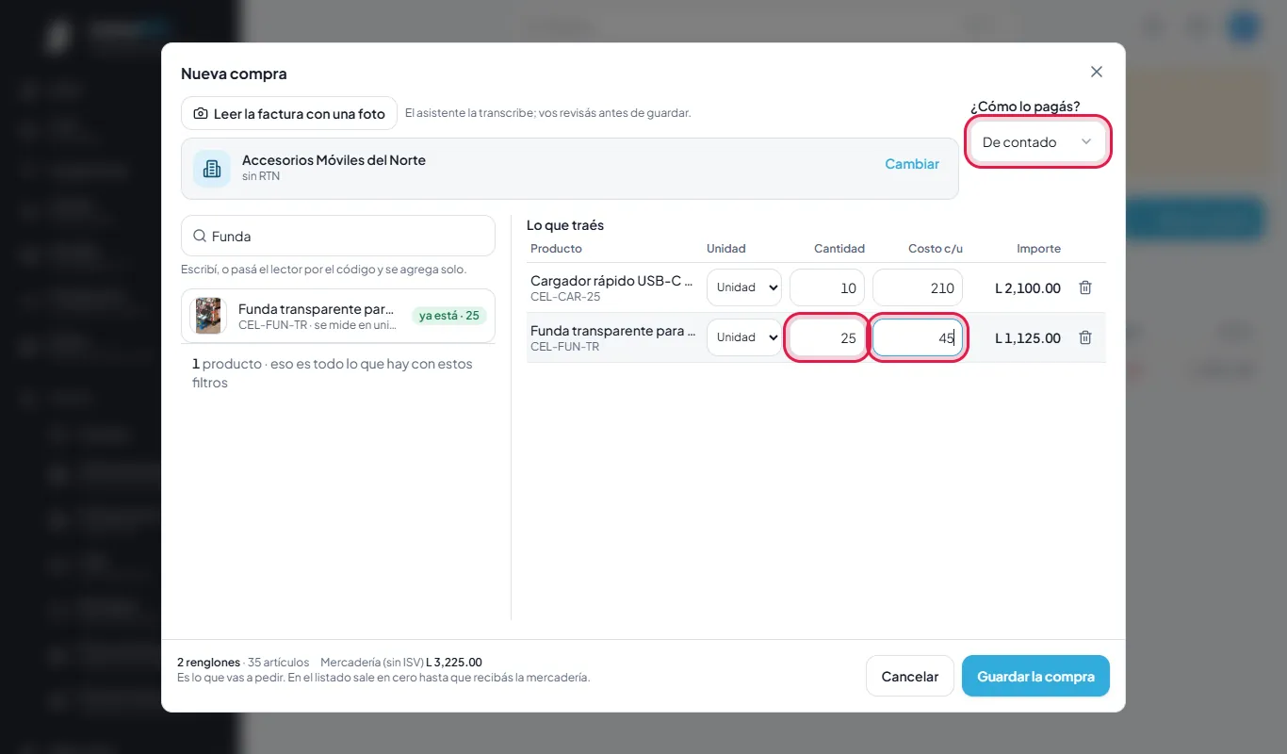Open Unidad dropdown for Funda transparente
This screenshot has height=754, width=1287.
click(744, 337)
